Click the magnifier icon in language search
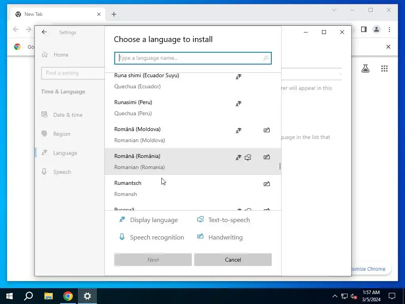The width and height of the screenshot is (405, 304). (x=266, y=58)
